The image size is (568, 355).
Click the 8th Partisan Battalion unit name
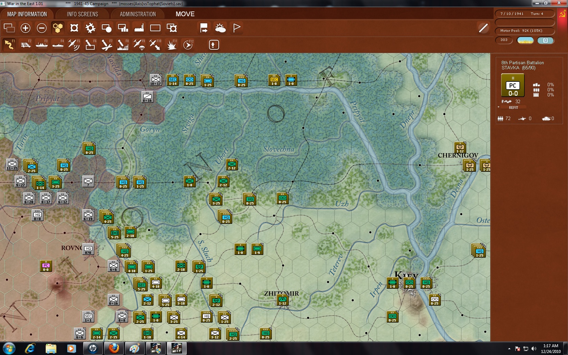coord(523,63)
